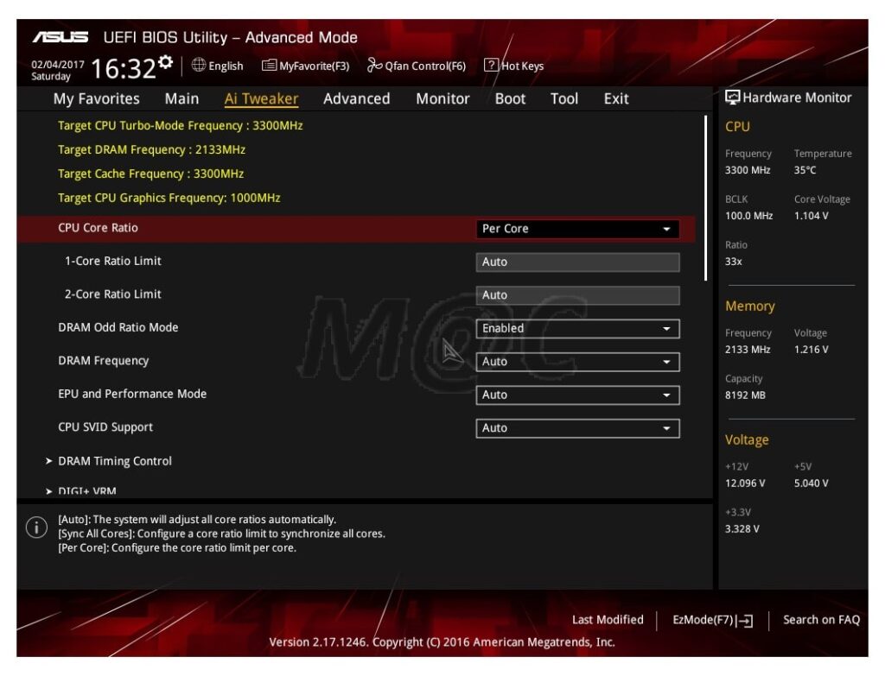Click Target CPU Turbo-Mode Frequency text
Image resolution: width=885 pixels, height=676 pixels.
pyautogui.click(x=180, y=126)
